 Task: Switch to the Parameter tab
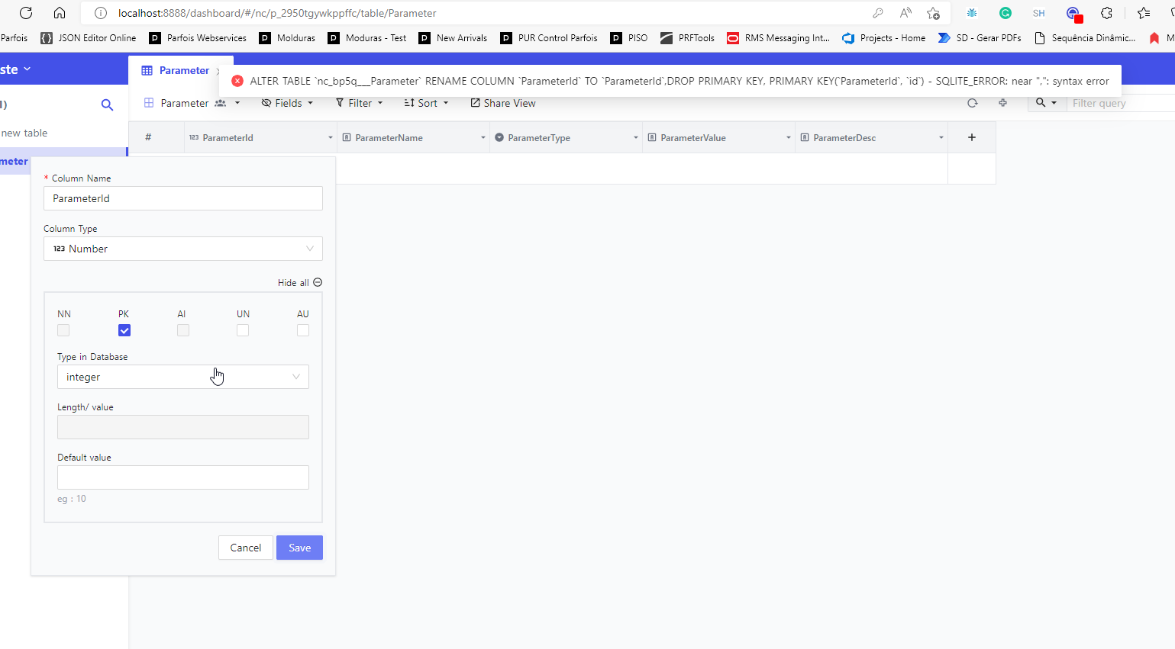tap(183, 69)
